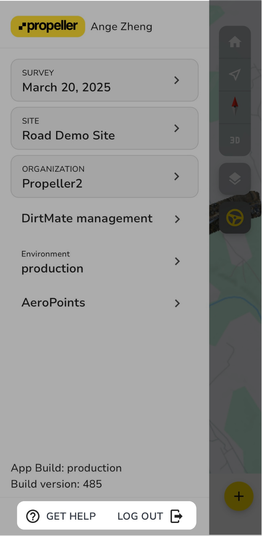Select the location arrow icon
Viewport: 262px width, 536px height.
tap(235, 75)
